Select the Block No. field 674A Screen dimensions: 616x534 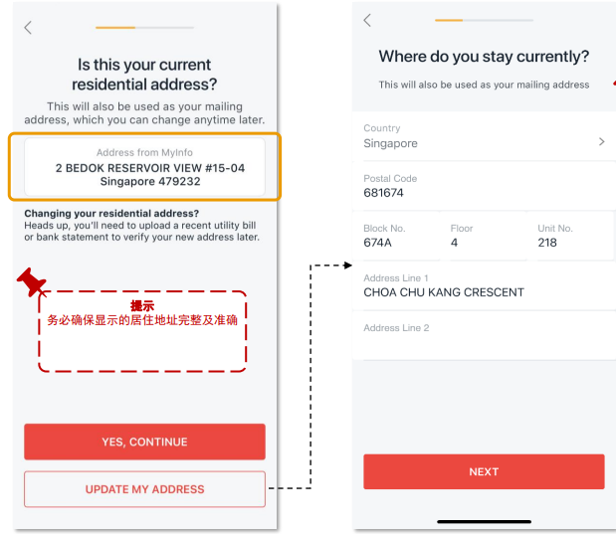pyautogui.click(x=399, y=236)
